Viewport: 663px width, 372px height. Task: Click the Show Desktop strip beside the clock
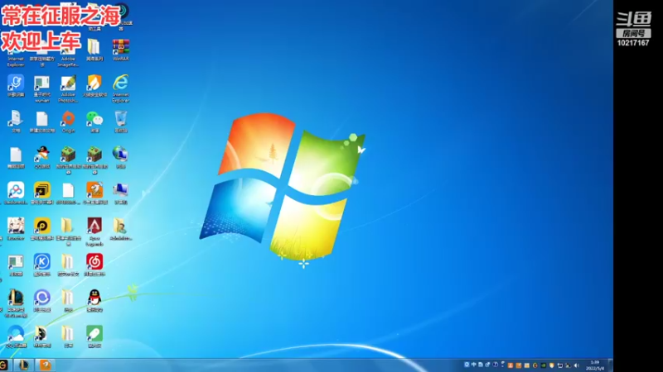point(610,365)
